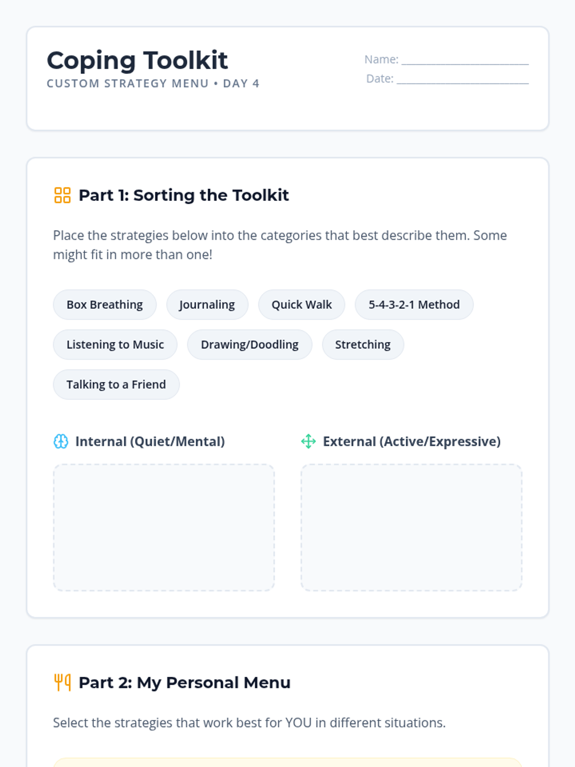
Task: Click inside the External (Active/Expressive) drop box
Action: coord(411,527)
